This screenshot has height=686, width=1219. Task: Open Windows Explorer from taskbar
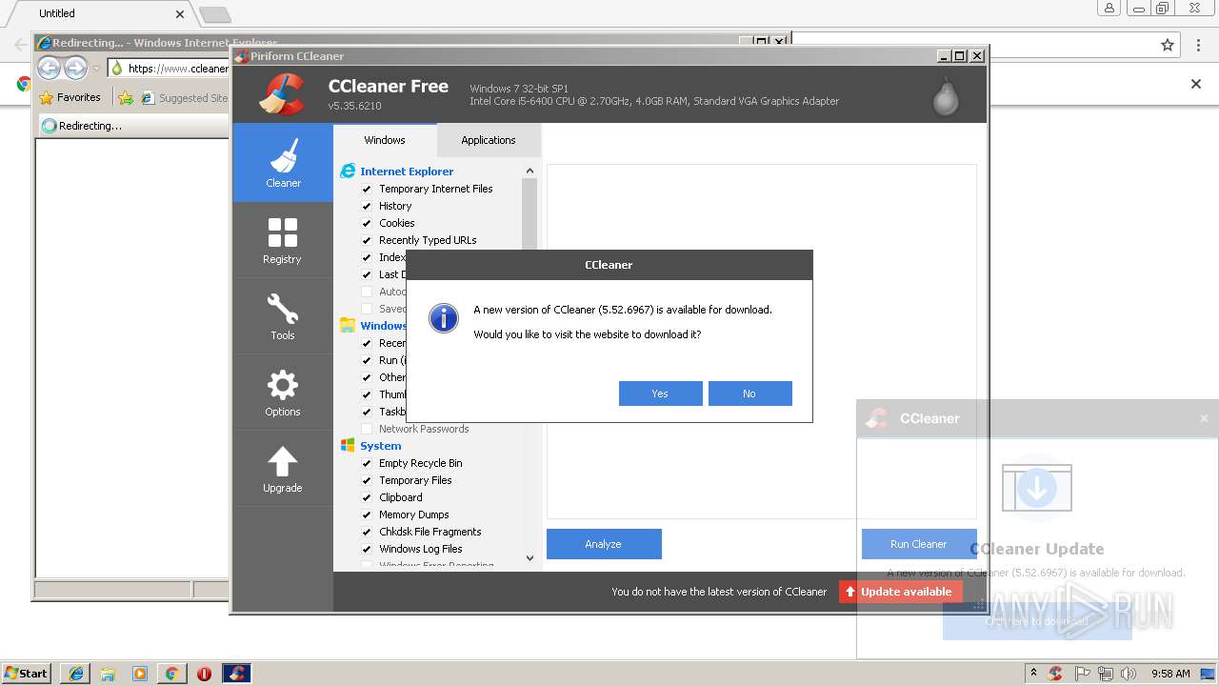(108, 674)
